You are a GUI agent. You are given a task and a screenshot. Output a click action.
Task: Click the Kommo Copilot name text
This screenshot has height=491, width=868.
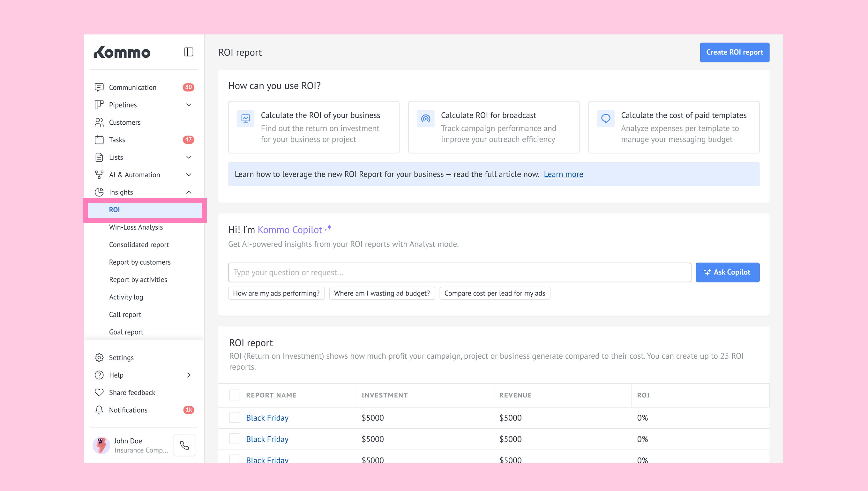click(290, 230)
